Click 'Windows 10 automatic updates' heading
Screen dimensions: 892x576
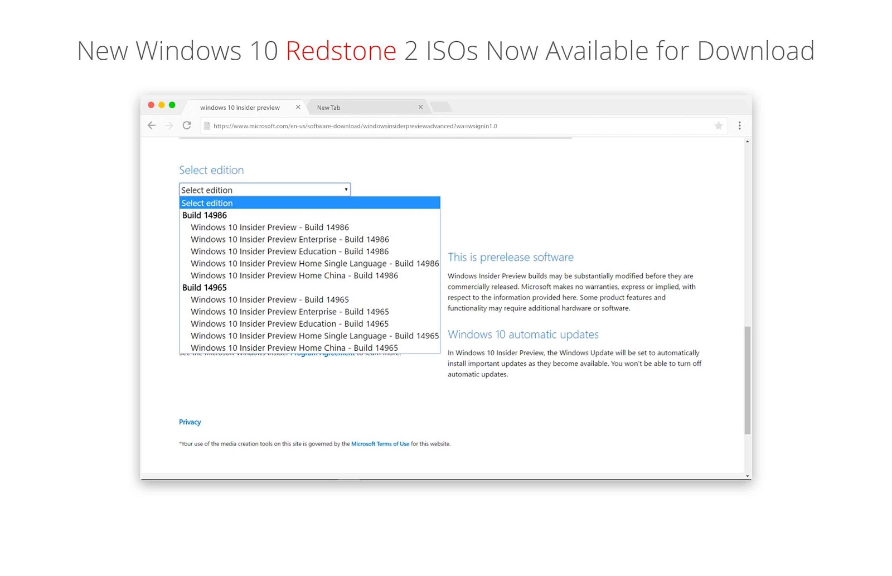click(x=523, y=335)
